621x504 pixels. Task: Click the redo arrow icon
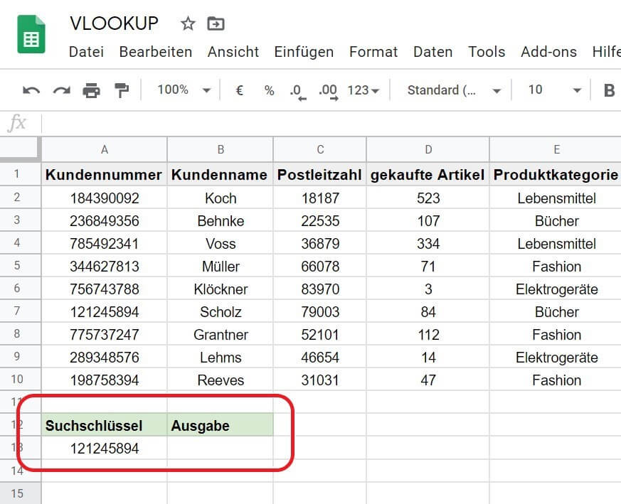click(62, 90)
